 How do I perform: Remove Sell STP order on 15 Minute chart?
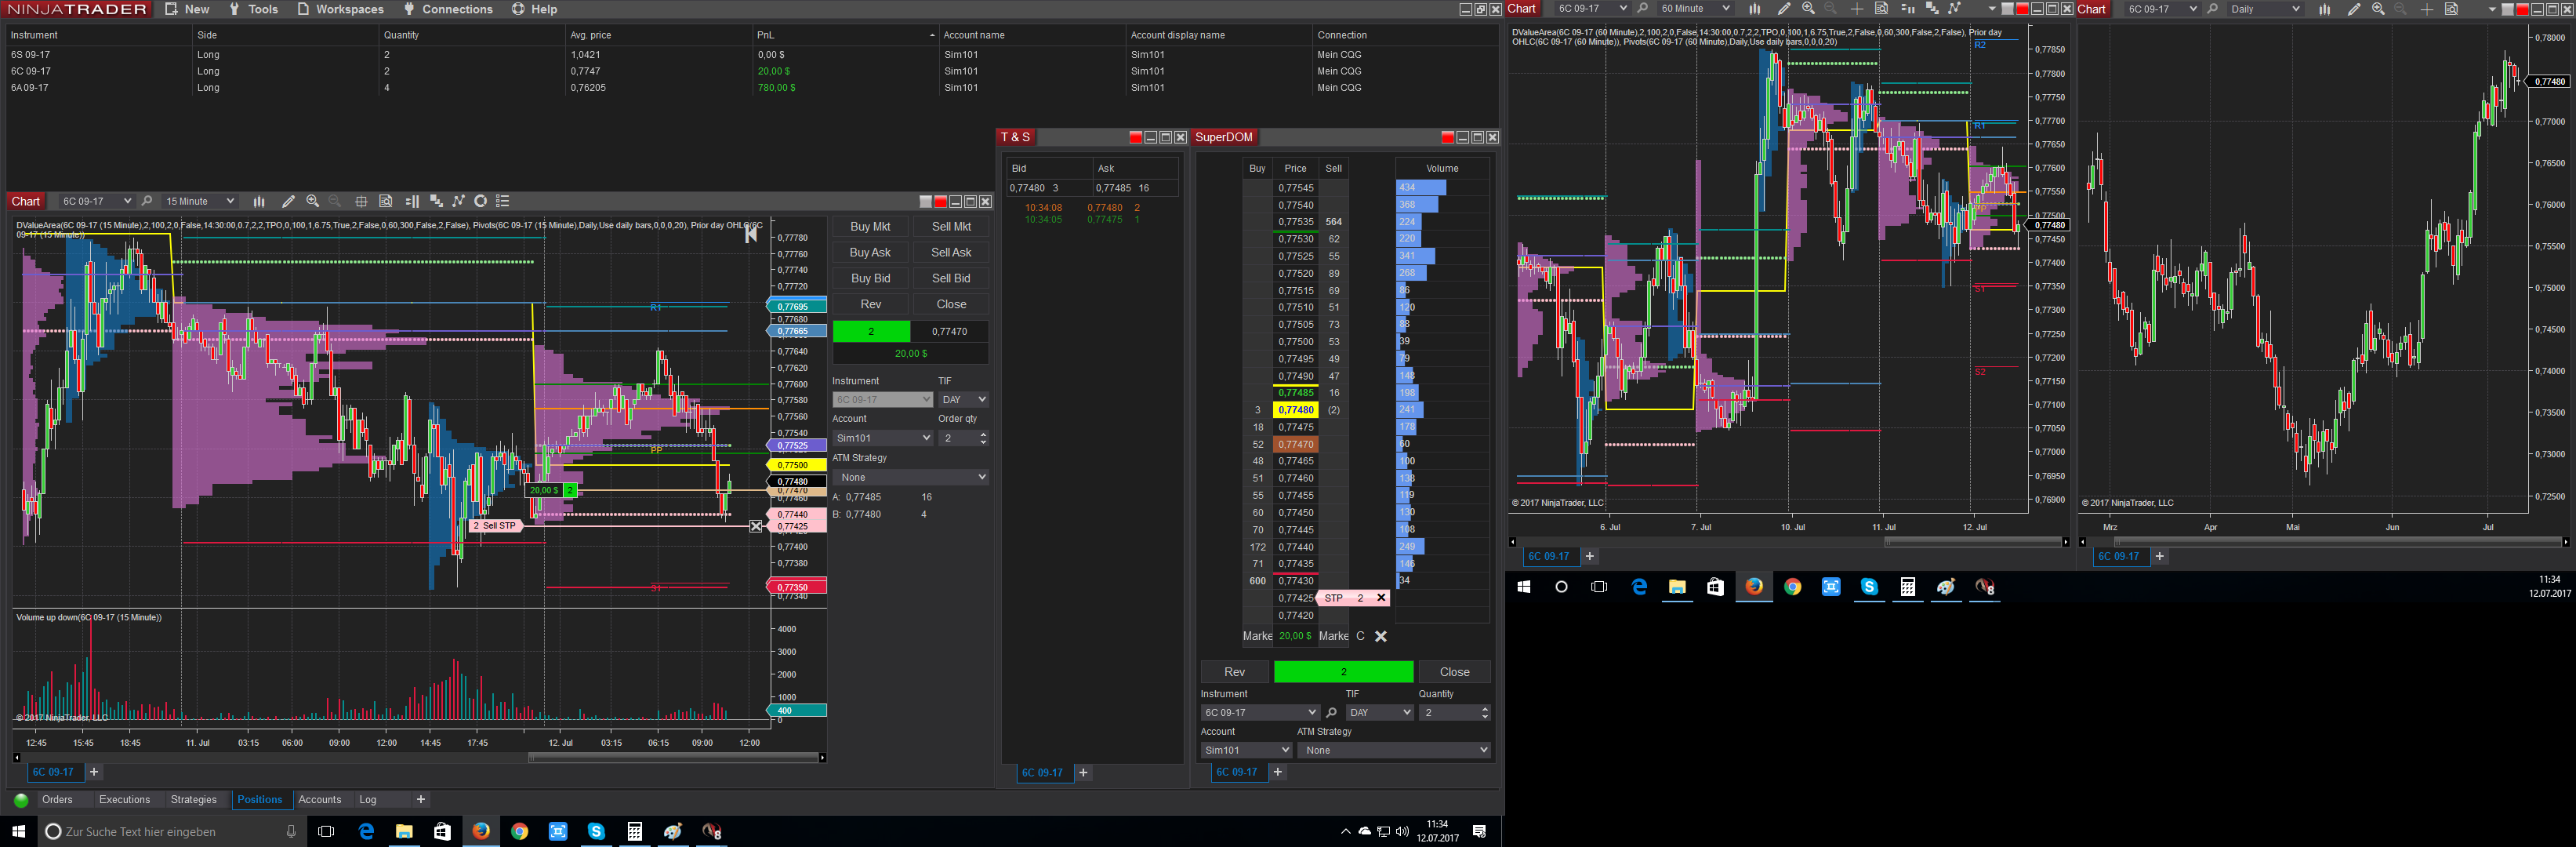[x=756, y=526]
